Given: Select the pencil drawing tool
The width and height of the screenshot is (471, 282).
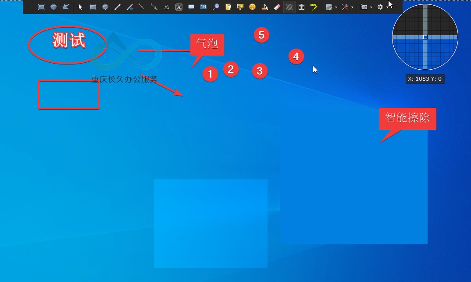Looking at the screenshot, I should (118, 7).
